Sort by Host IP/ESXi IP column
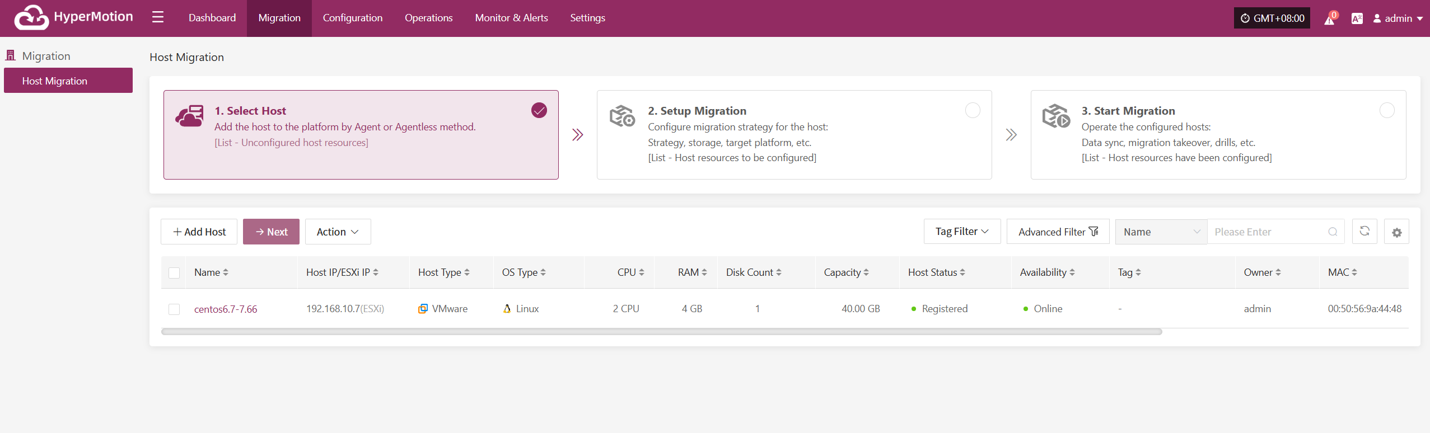This screenshot has height=433, width=1430. pyautogui.click(x=376, y=272)
